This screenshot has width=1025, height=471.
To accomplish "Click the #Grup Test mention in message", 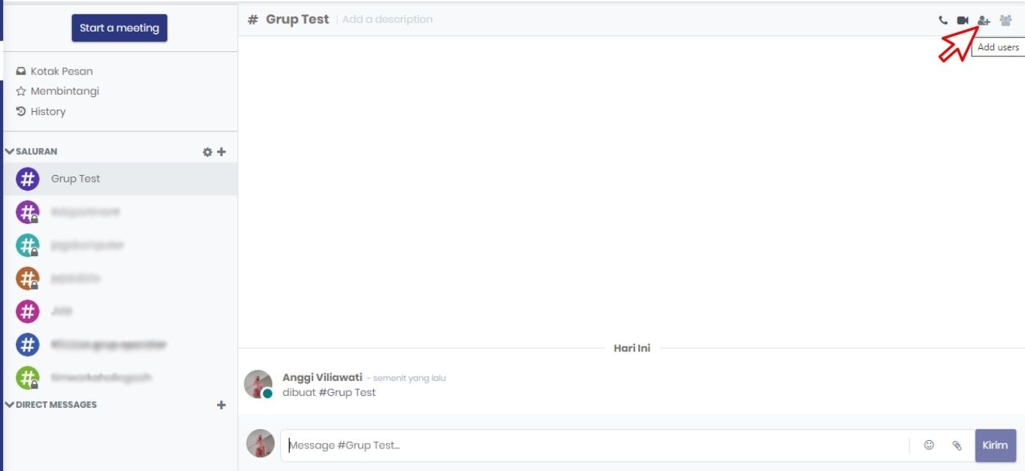I will click(x=347, y=392).
